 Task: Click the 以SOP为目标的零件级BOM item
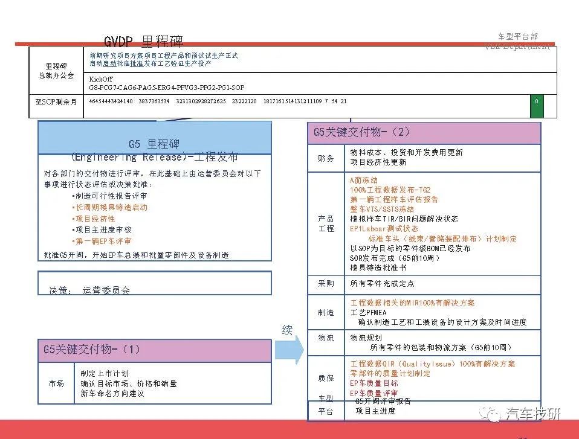410,249
